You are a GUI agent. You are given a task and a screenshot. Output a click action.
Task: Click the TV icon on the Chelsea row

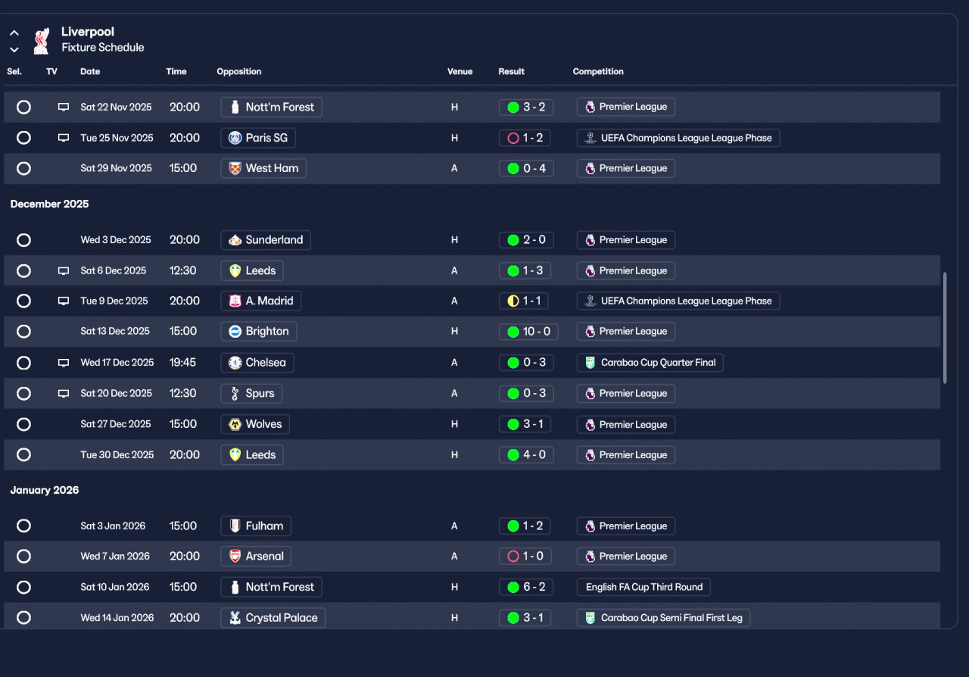64,363
